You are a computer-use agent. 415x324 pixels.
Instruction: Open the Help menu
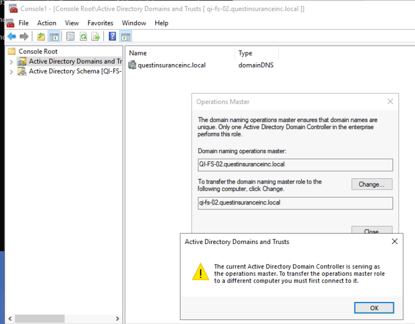pos(161,23)
